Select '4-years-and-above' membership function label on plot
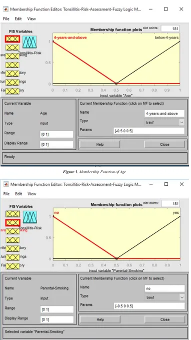 point(70,38)
